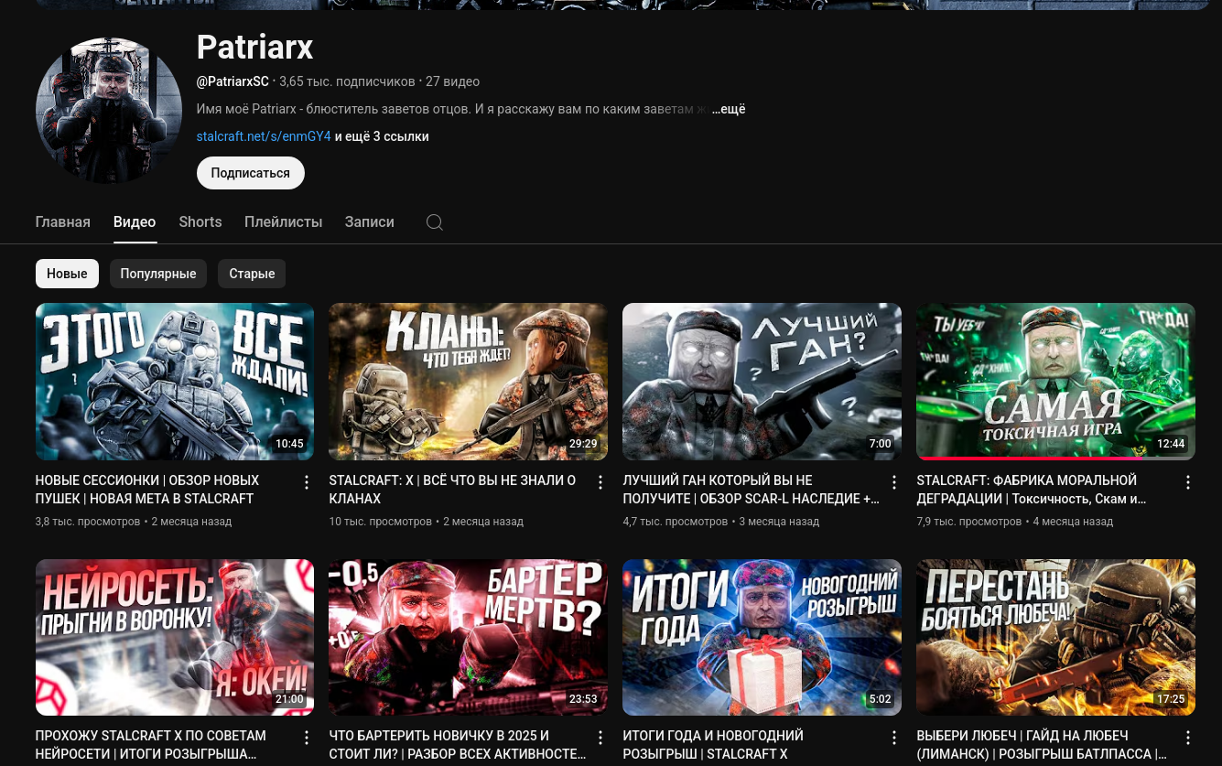
Task: Click the @PatriarxSC channel handle
Action: click(233, 81)
